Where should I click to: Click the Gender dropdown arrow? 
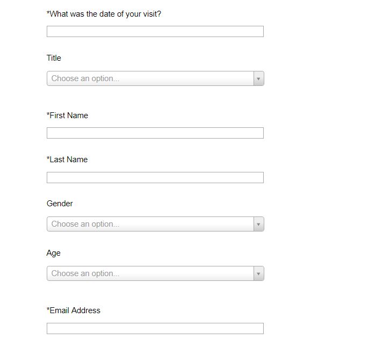coord(258,224)
